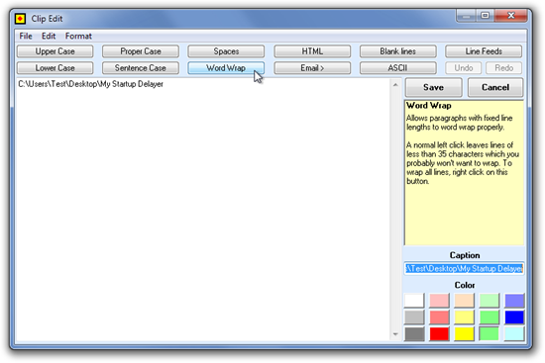Close the Clip Edit window

click(x=511, y=16)
